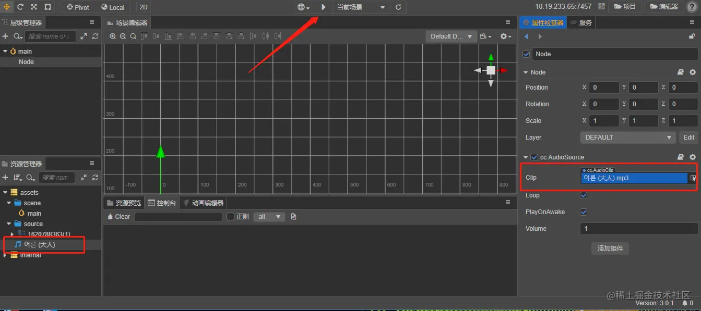
Task: Zoom out the scene editor
Action: tap(123, 36)
